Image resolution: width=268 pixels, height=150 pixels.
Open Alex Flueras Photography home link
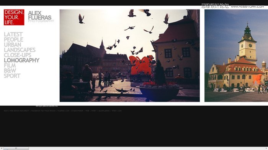click(41, 16)
